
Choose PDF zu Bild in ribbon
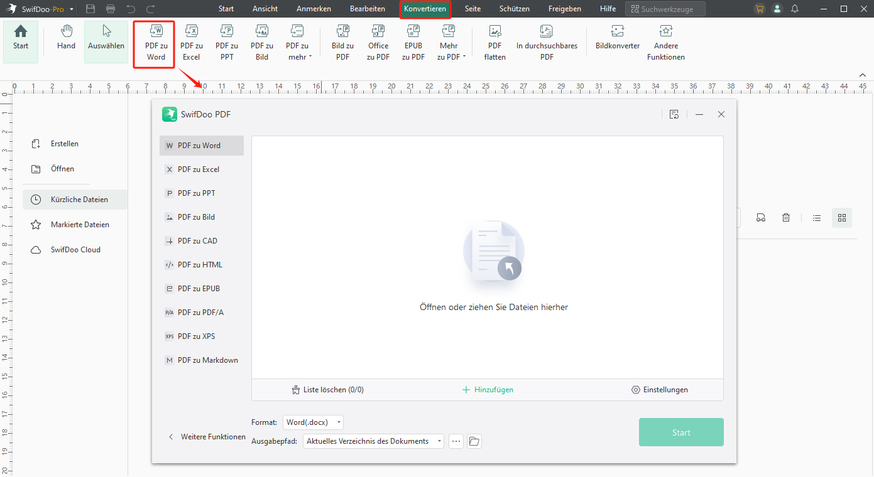tap(262, 43)
